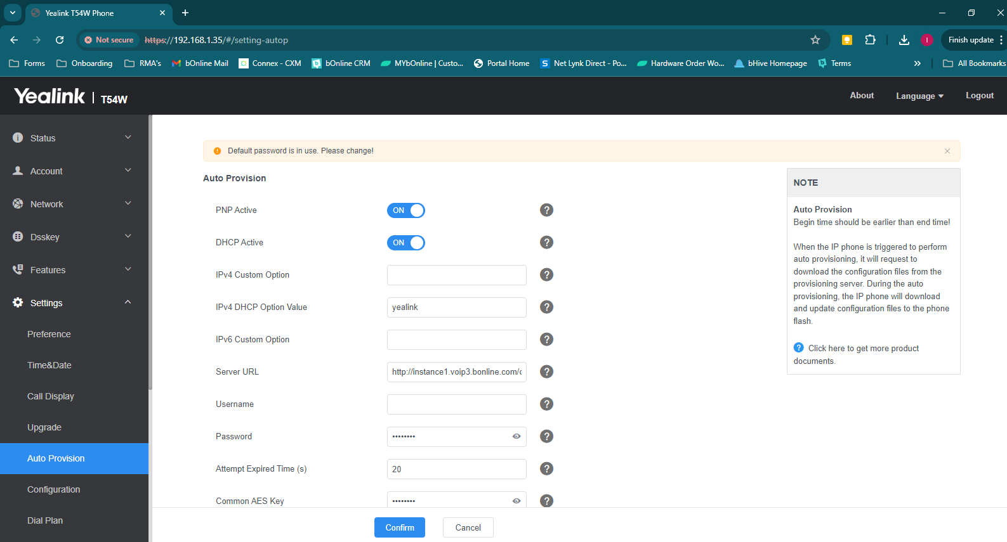Open the yellow extension icon in toolbar
Image resolution: width=1007 pixels, height=542 pixels.
[846, 40]
